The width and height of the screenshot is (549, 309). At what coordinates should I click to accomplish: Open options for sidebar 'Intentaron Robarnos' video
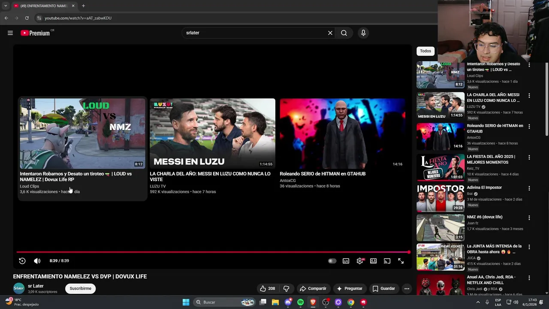tap(529, 65)
